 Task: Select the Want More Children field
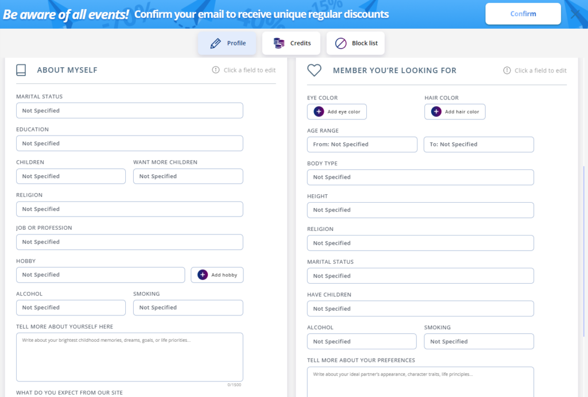(x=188, y=176)
